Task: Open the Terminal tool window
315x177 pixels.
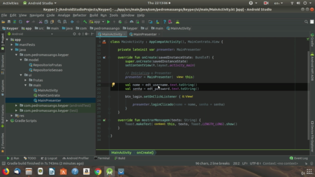Action: (x=102, y=158)
